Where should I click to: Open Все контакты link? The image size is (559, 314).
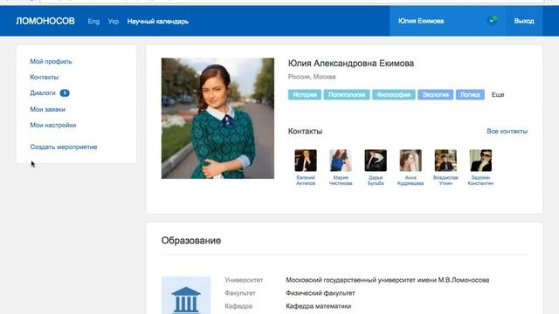pos(507,132)
